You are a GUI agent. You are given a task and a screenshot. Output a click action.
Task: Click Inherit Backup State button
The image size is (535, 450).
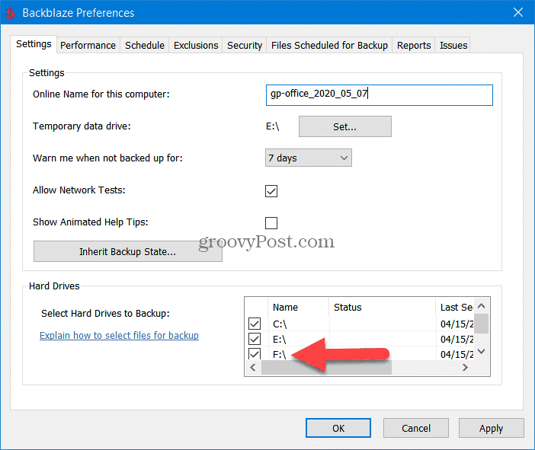127,251
